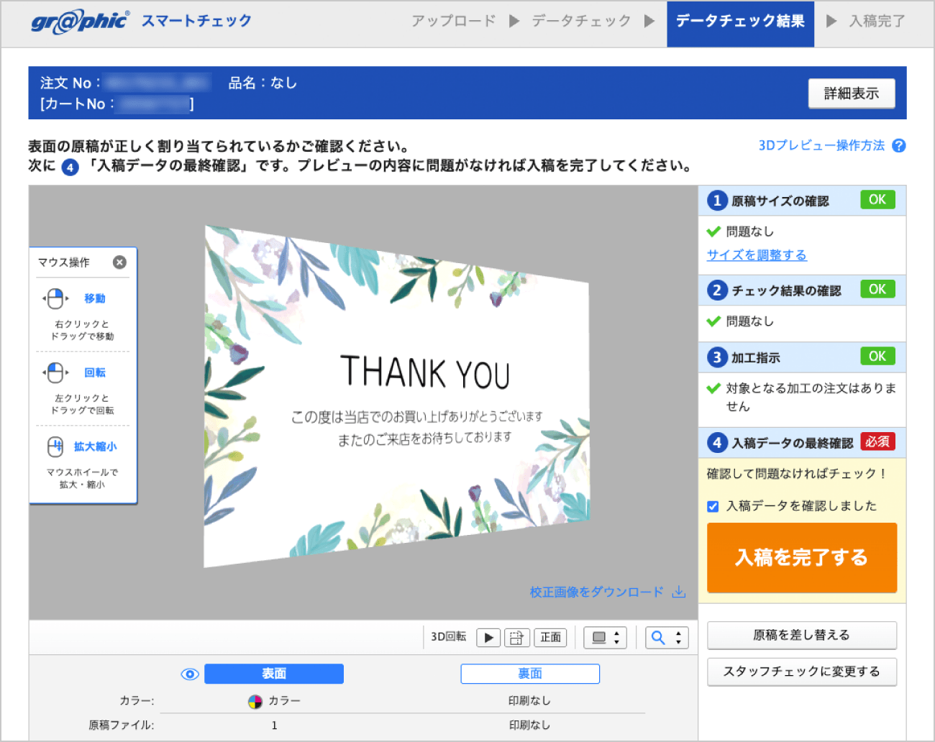Click the step 4 入稿データの最終確認 header

[802, 443]
